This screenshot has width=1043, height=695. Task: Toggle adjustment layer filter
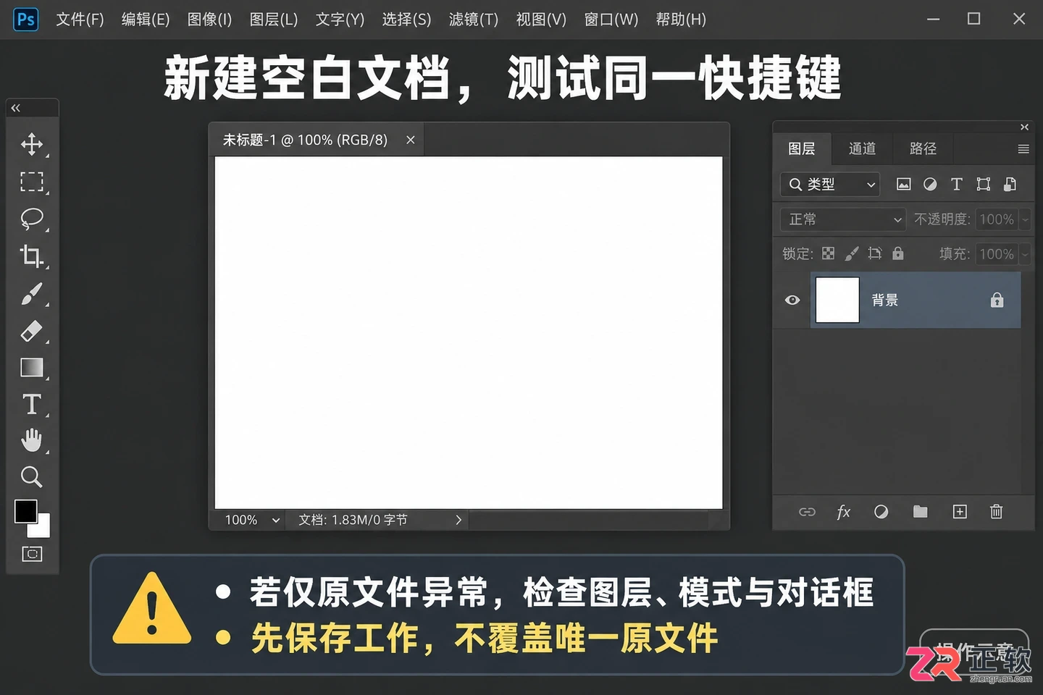[x=930, y=184]
